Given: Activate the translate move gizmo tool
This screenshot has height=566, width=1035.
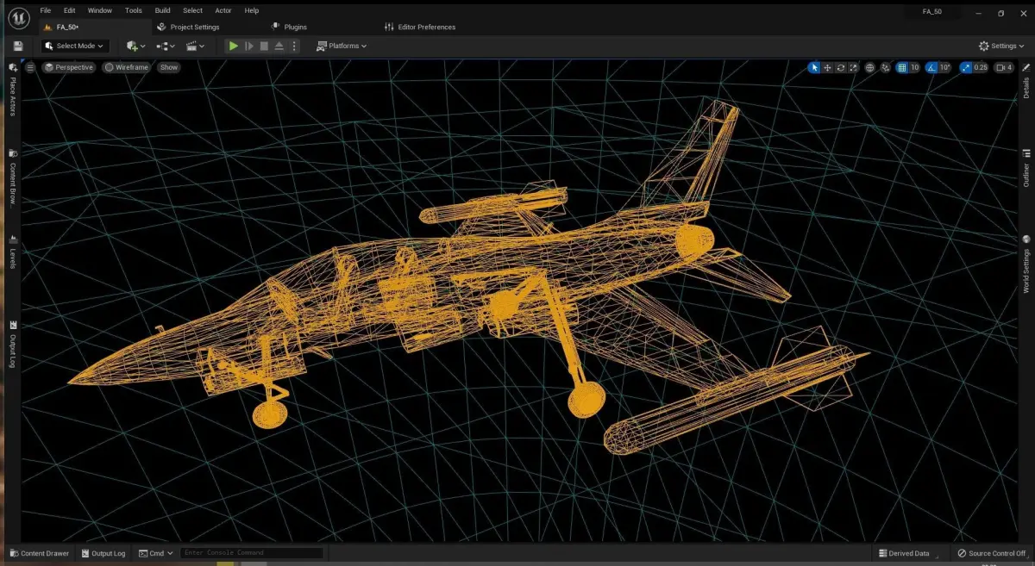Looking at the screenshot, I should (x=827, y=67).
